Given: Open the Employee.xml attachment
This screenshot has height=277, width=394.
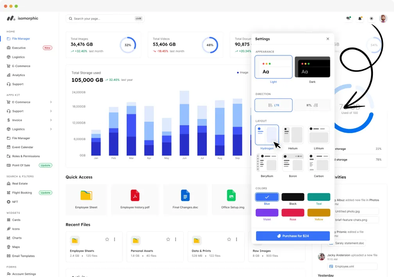Looking at the screenshot, I should point(352,266).
